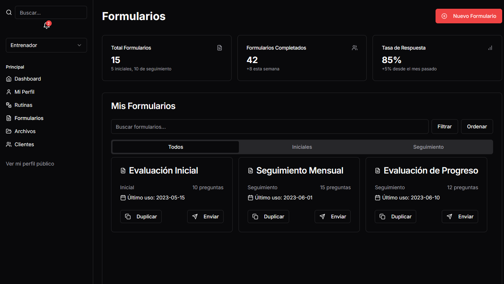
Task: Click the notifications bell icon
Action: (x=46, y=26)
